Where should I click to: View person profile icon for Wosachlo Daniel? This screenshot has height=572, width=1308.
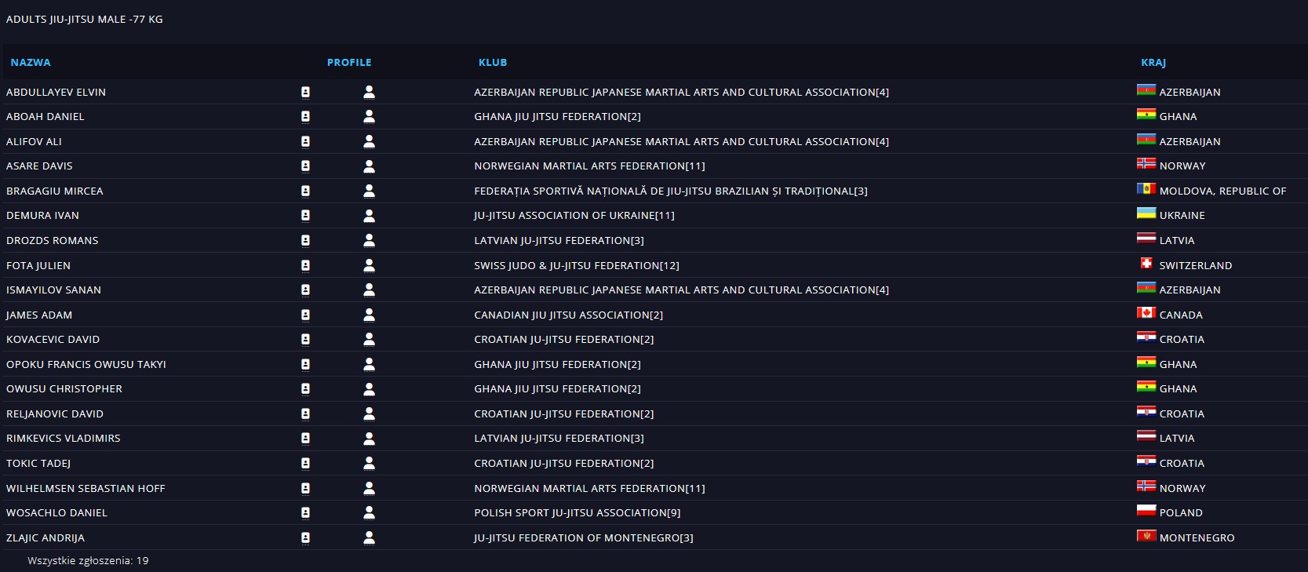369,512
